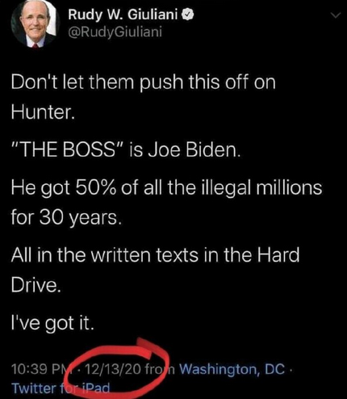Open Rudy Giuliani's profile avatar photo
The width and height of the screenshot is (347, 399).
[x=35, y=23]
